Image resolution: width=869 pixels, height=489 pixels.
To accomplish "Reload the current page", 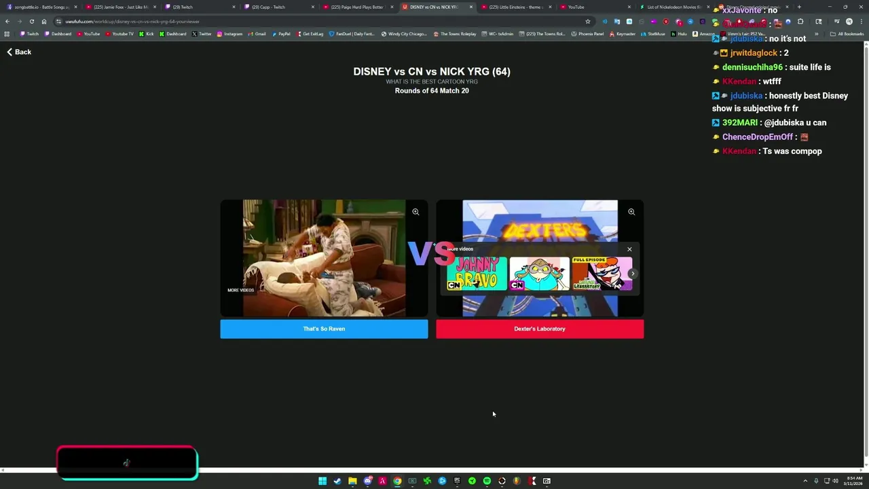I will point(32,21).
